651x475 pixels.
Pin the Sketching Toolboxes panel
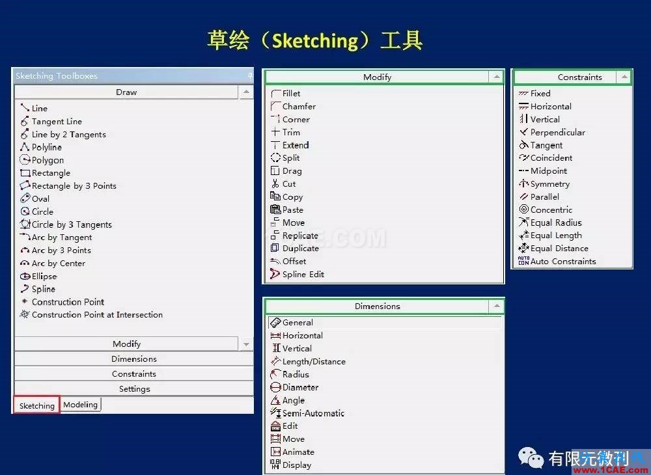(250, 76)
